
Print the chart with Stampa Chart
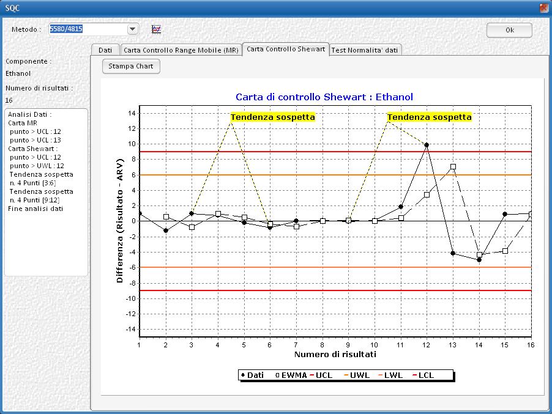[131, 66]
